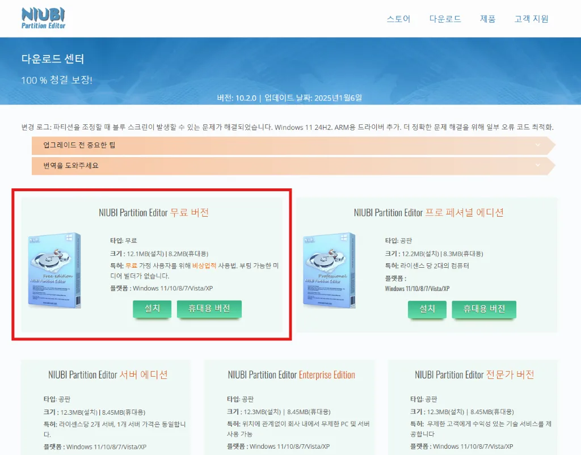Viewport: 581px width, 455px height.
Task: Click the NIUBI Partition Editor logo
Action: click(44, 18)
